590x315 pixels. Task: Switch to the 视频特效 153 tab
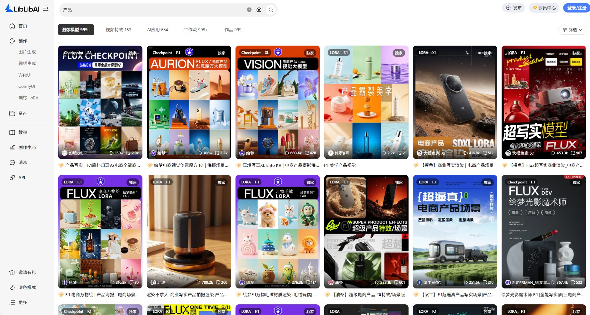(118, 30)
